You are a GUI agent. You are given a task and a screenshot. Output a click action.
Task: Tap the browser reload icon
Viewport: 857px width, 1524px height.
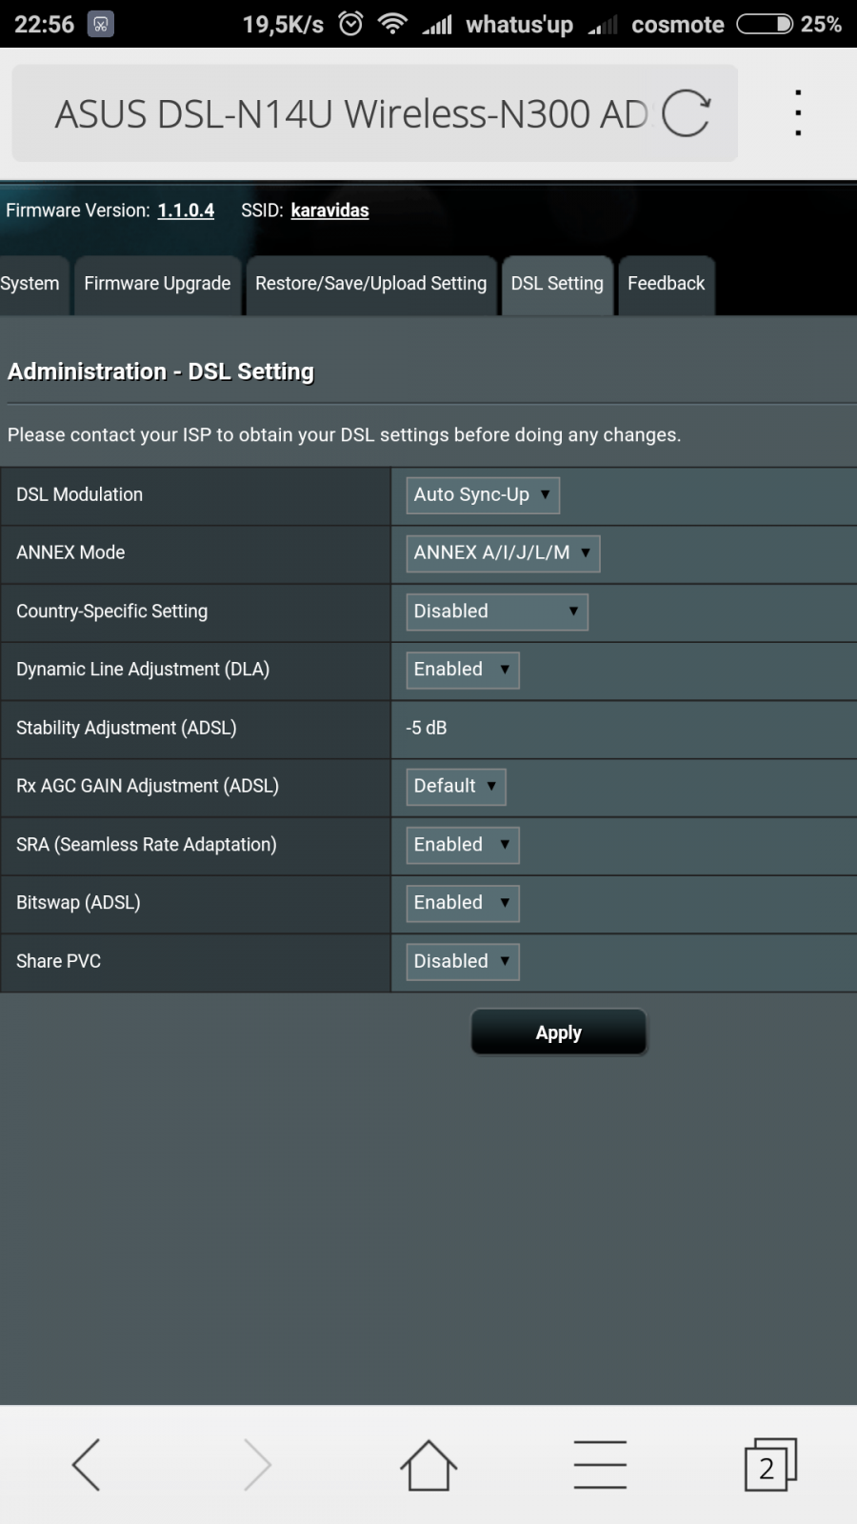tap(686, 113)
